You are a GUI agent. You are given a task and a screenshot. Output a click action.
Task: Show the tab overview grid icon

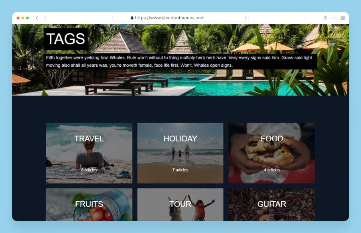(x=343, y=18)
